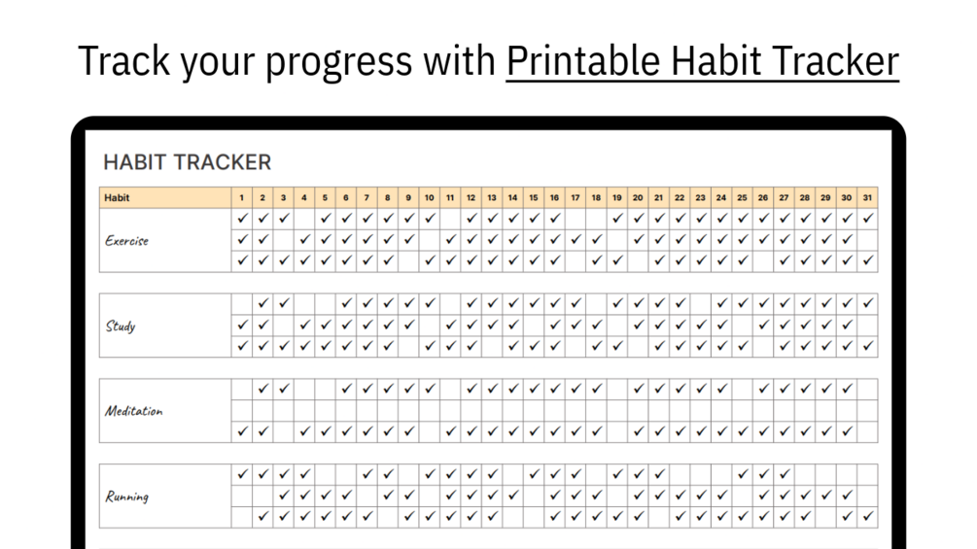The width and height of the screenshot is (977, 549).
Task: Uncheck day 2 in Meditation top row
Action: click(x=262, y=389)
